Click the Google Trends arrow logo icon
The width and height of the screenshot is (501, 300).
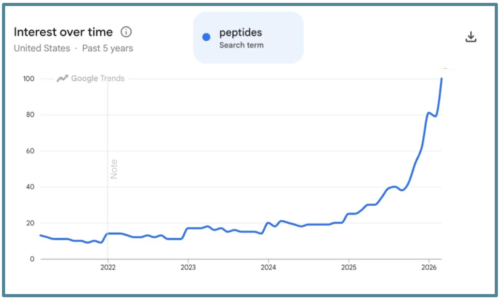62,78
